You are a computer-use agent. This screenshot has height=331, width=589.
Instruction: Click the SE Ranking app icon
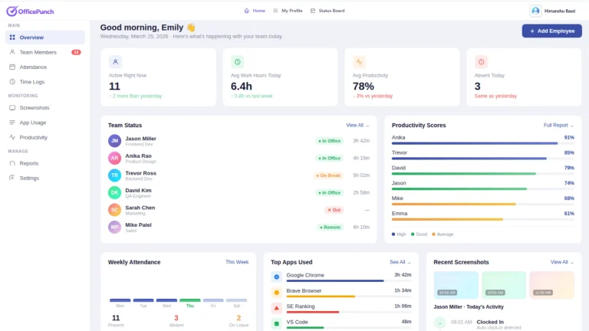tap(276, 308)
